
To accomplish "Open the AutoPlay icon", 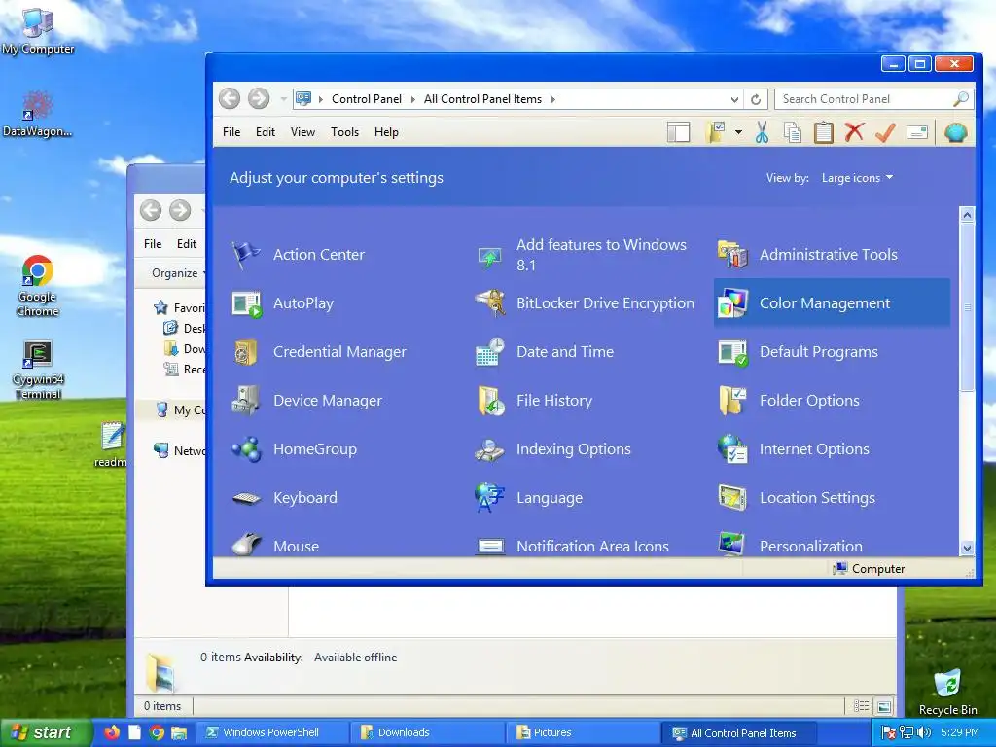I will click(246, 303).
